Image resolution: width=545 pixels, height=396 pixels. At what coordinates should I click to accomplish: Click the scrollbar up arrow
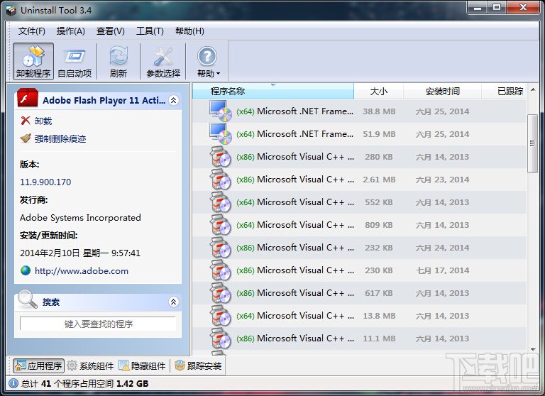[532, 89]
